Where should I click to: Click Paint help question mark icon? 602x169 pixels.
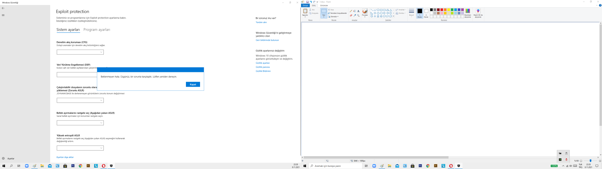tap(600, 5)
